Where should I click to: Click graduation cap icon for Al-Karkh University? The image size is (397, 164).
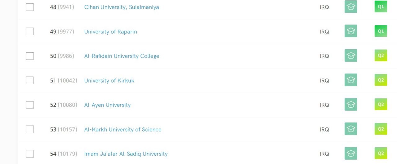[351, 129]
